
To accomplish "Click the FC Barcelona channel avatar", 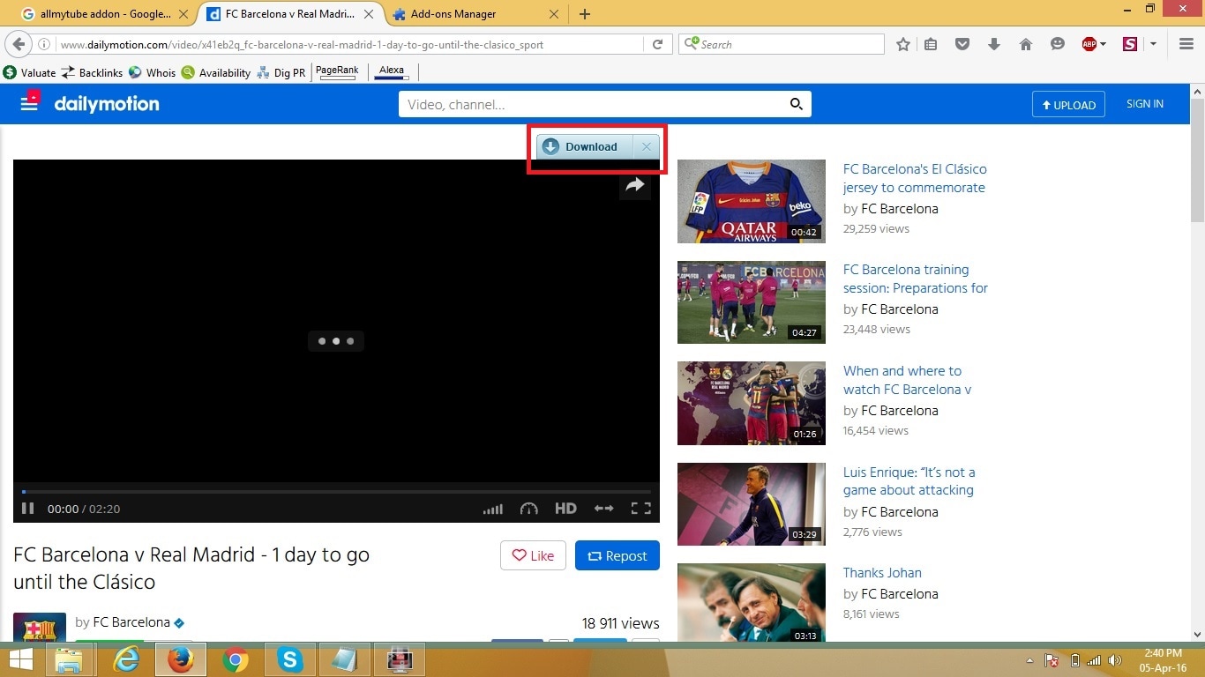I will (x=40, y=628).
